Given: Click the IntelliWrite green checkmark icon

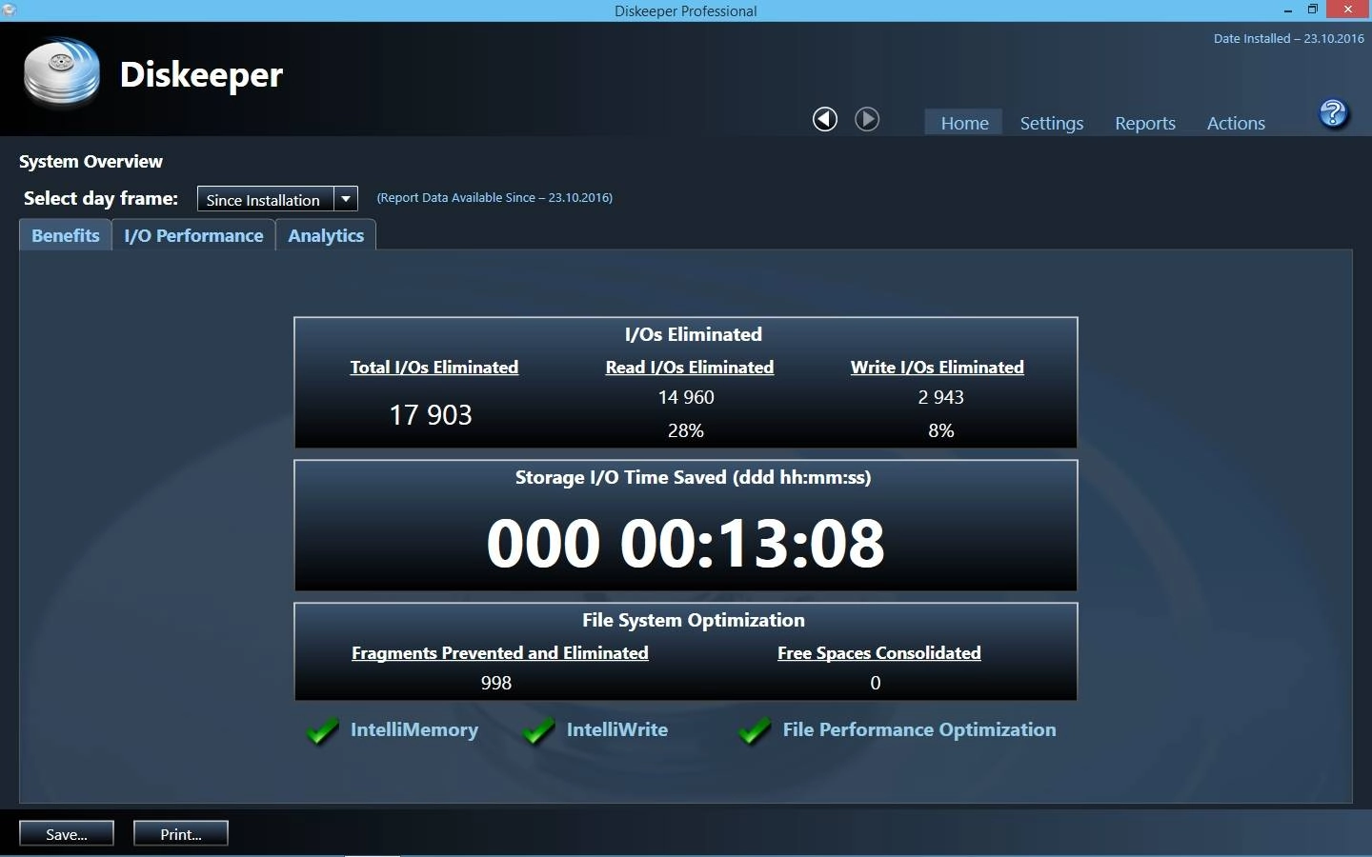Looking at the screenshot, I should (539, 731).
